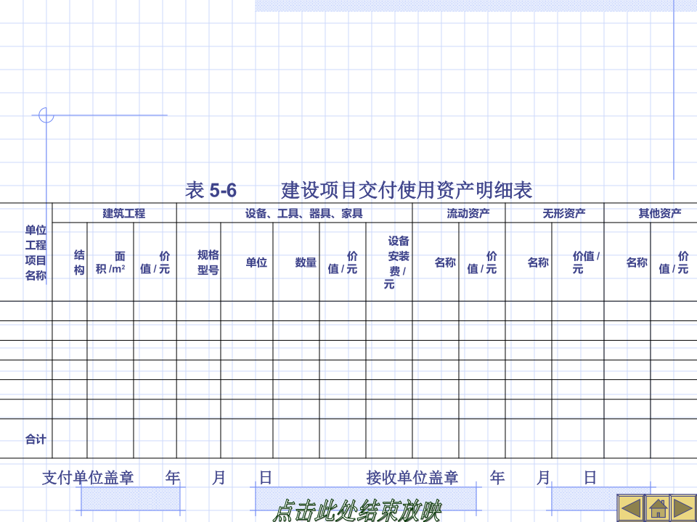697x522 pixels.
Task: Click the 支付单位盖章 label
Action: (x=88, y=478)
